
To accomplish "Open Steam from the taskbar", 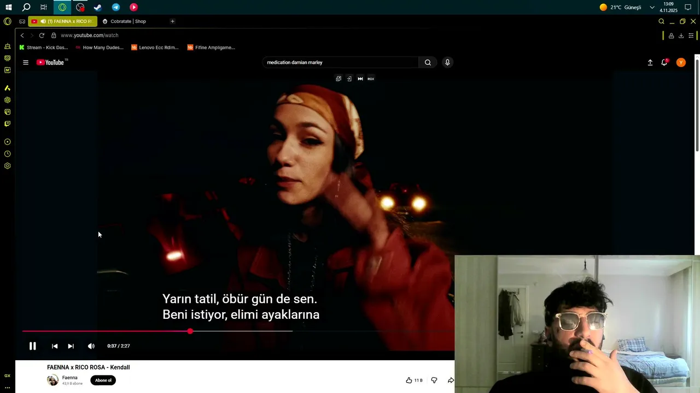I will (x=98, y=7).
